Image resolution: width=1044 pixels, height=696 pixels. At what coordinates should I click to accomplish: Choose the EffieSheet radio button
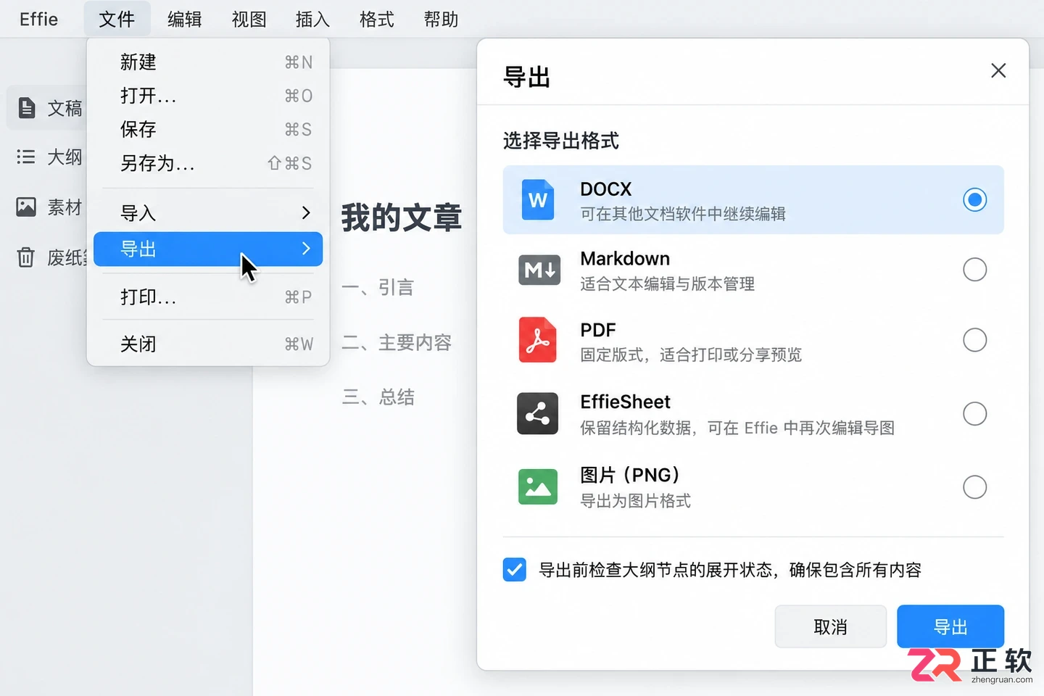(974, 414)
